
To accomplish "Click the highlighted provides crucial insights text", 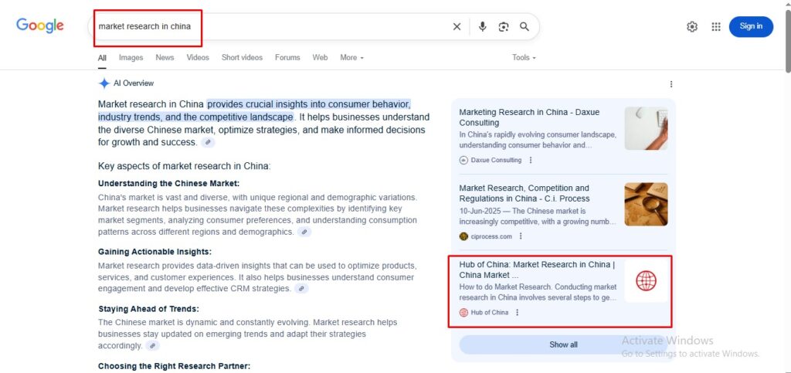I will [309, 104].
